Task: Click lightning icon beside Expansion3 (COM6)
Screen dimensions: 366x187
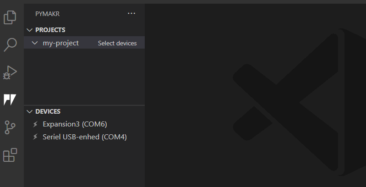Action: [x=35, y=124]
